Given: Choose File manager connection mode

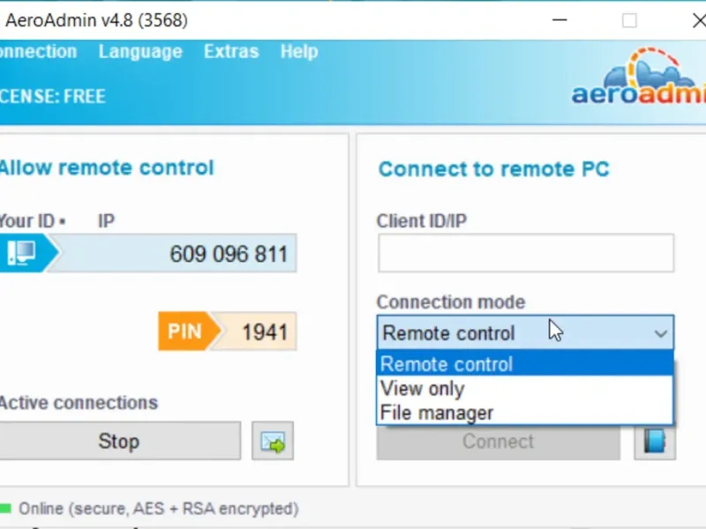Looking at the screenshot, I should 525,413.
